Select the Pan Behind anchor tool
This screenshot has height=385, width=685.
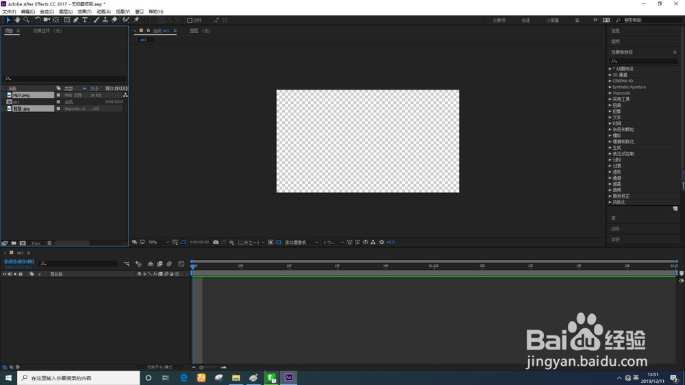point(56,20)
